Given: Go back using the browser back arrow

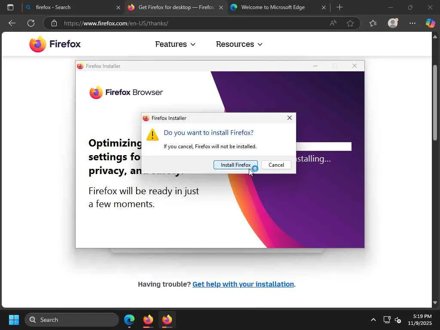Looking at the screenshot, I should pos(12,23).
